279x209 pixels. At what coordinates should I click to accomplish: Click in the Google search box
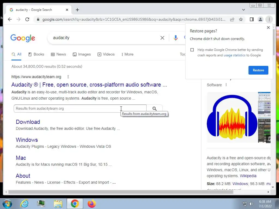[105, 38]
